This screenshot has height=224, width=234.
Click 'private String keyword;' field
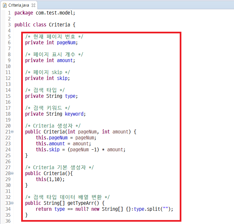(x=55, y=114)
